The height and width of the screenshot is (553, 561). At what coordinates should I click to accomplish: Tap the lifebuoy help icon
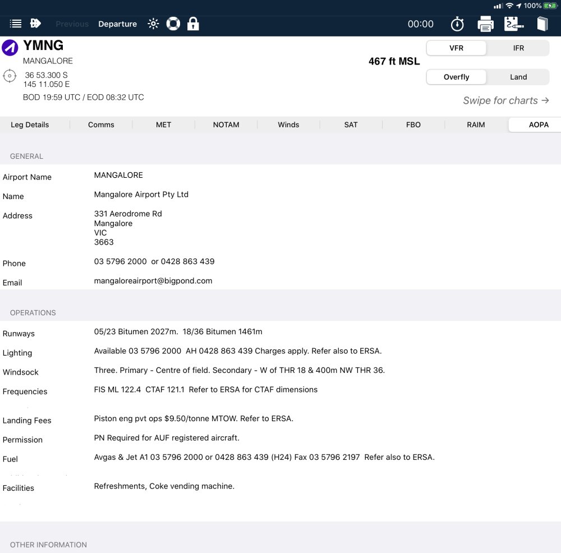click(173, 24)
